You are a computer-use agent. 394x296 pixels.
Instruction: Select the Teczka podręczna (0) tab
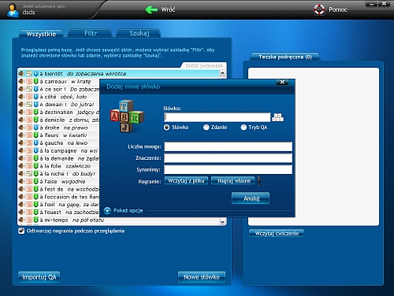point(285,57)
